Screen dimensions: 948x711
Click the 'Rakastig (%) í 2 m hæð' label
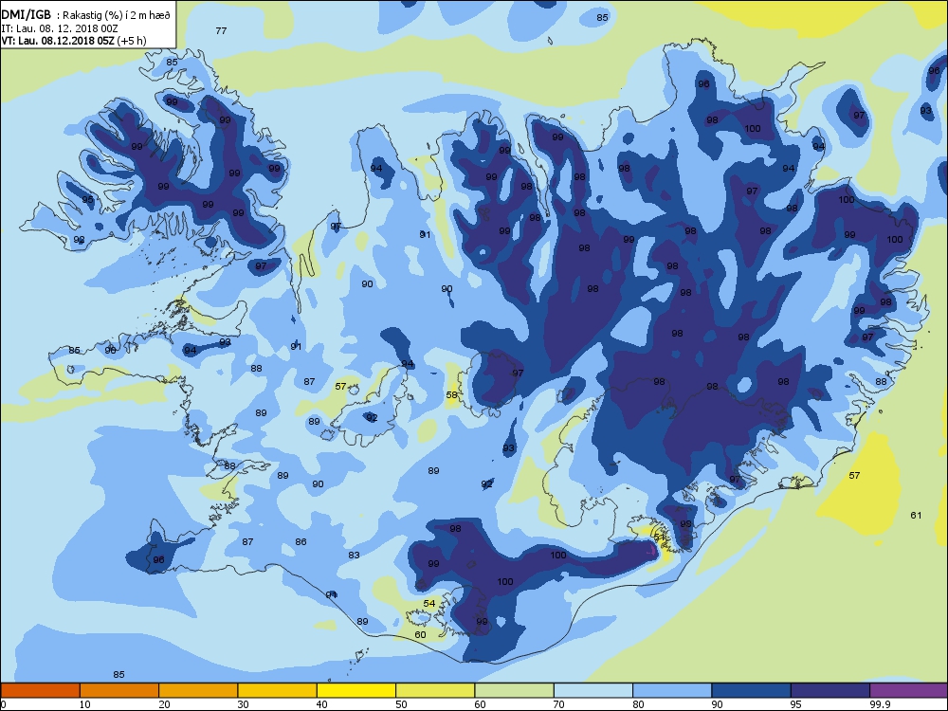pos(118,15)
